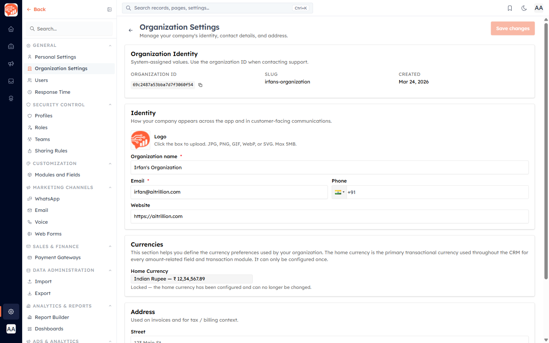Screen dimensions: 549x343
Task: Collapse the GENERAL section
Action: tap(110, 46)
